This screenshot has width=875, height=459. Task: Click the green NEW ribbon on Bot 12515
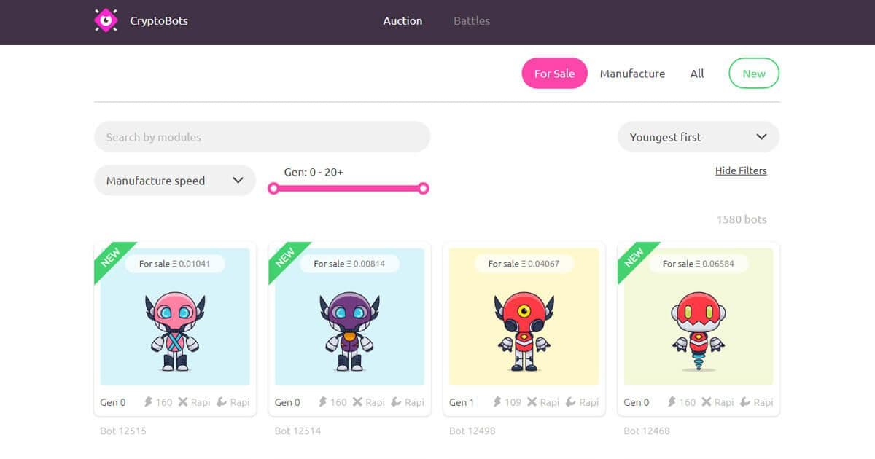pos(111,258)
